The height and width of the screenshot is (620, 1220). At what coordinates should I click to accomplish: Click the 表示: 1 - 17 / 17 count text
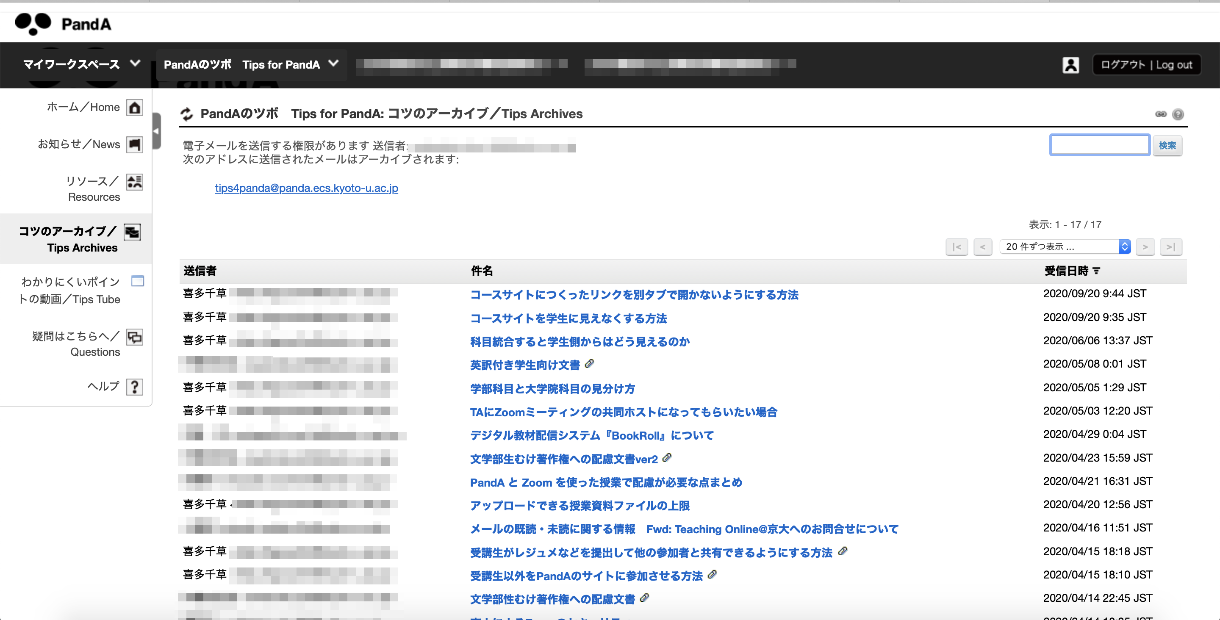[1065, 224]
